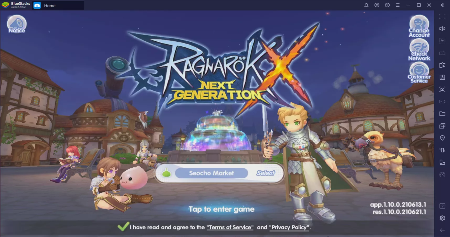450x237 pixels.
Task: Click the location pin sidebar icon
Action: tap(442, 138)
